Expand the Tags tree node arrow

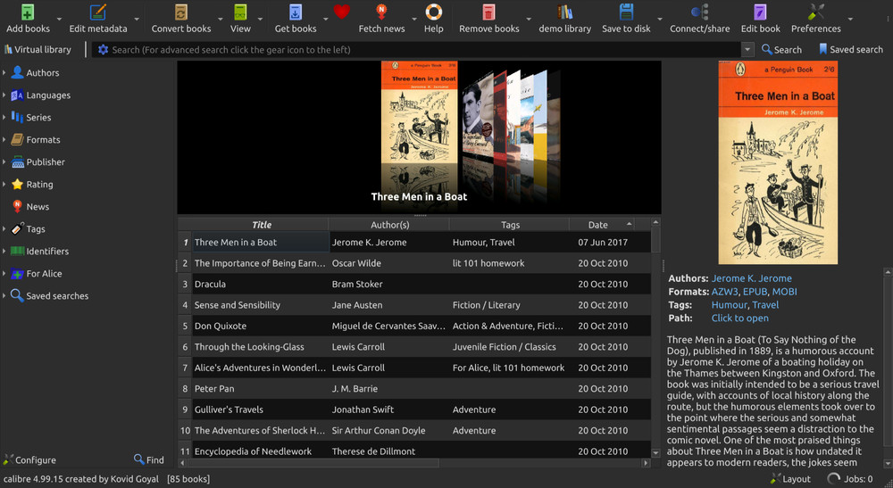click(x=4, y=228)
